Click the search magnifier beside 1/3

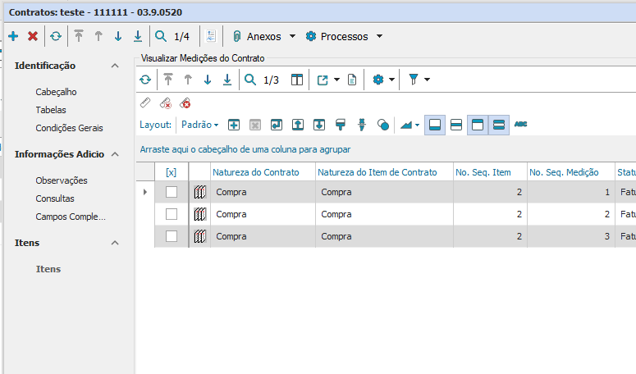coord(251,80)
